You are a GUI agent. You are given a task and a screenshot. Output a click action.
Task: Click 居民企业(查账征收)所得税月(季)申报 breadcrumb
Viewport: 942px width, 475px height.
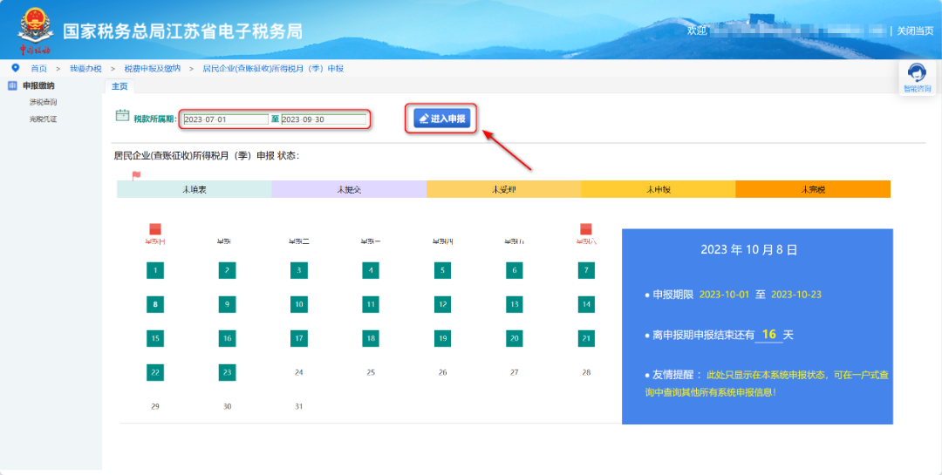(x=273, y=69)
